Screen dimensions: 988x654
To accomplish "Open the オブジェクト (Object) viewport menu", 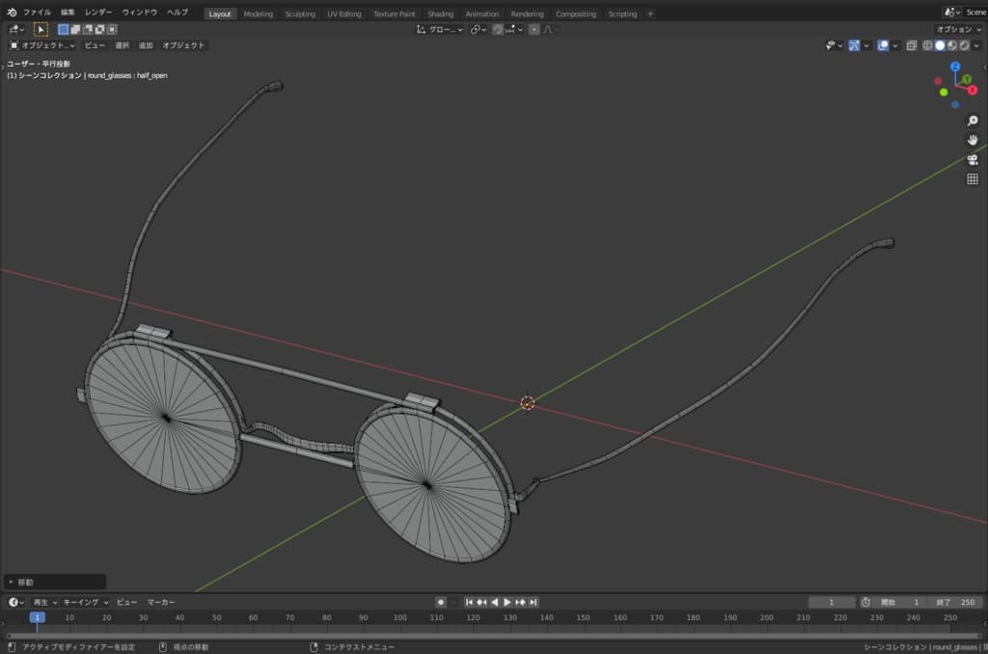I will 183,45.
